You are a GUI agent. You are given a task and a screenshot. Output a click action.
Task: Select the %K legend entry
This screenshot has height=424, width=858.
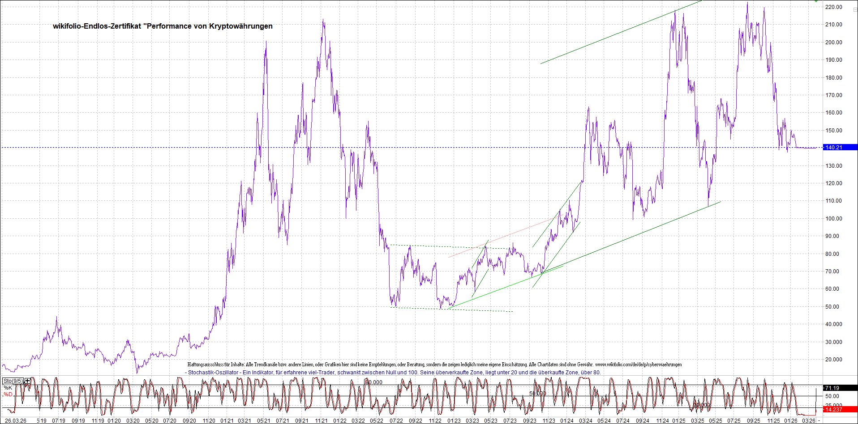pos(8,388)
